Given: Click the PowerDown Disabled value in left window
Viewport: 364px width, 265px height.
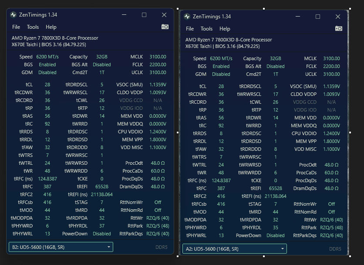Looking at the screenshot, I should pyautogui.click(x=102, y=234).
